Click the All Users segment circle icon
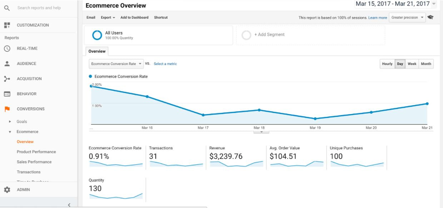Image resolution: width=443 pixels, height=208 pixels. tap(97, 35)
